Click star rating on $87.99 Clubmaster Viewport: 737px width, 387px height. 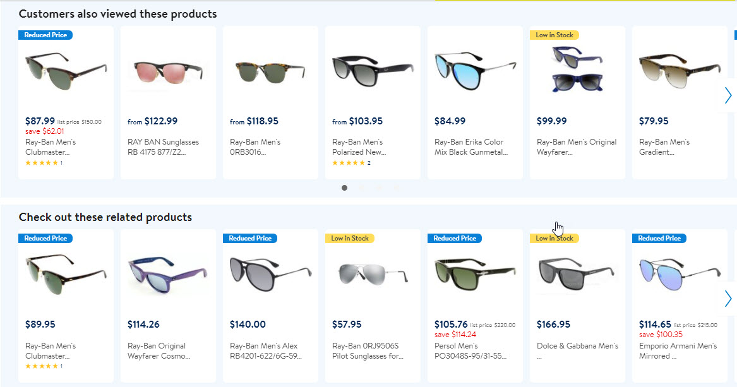point(42,163)
